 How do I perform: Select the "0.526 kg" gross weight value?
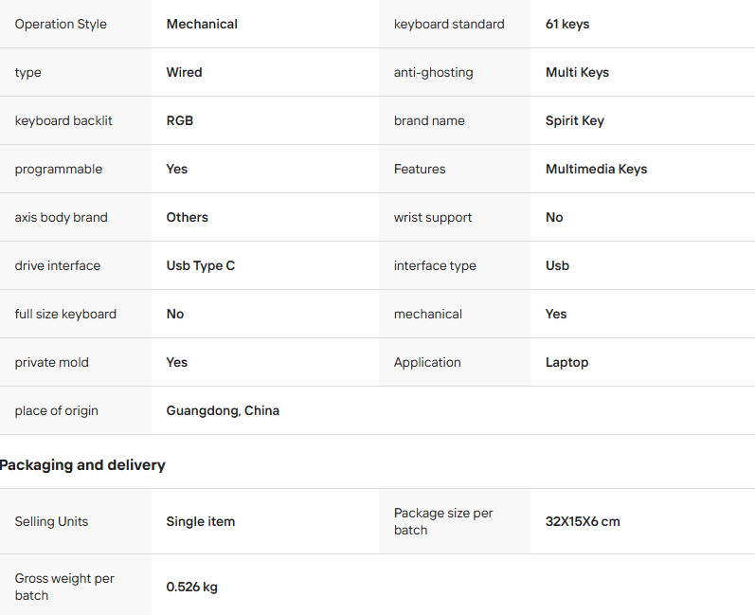pyautogui.click(x=191, y=587)
